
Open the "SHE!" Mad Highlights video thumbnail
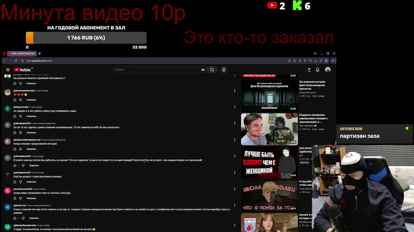(269, 129)
